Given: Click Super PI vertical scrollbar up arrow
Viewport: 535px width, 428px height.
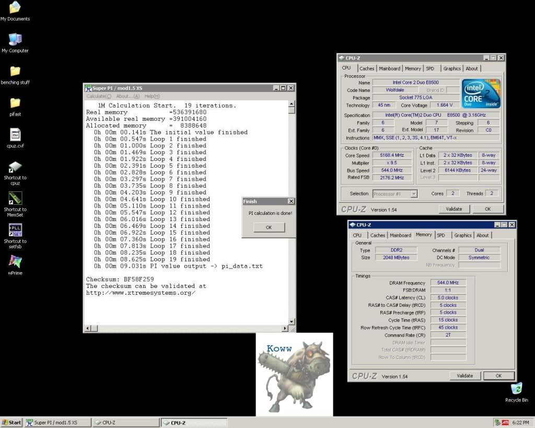Looking at the screenshot, I should pyautogui.click(x=292, y=103).
